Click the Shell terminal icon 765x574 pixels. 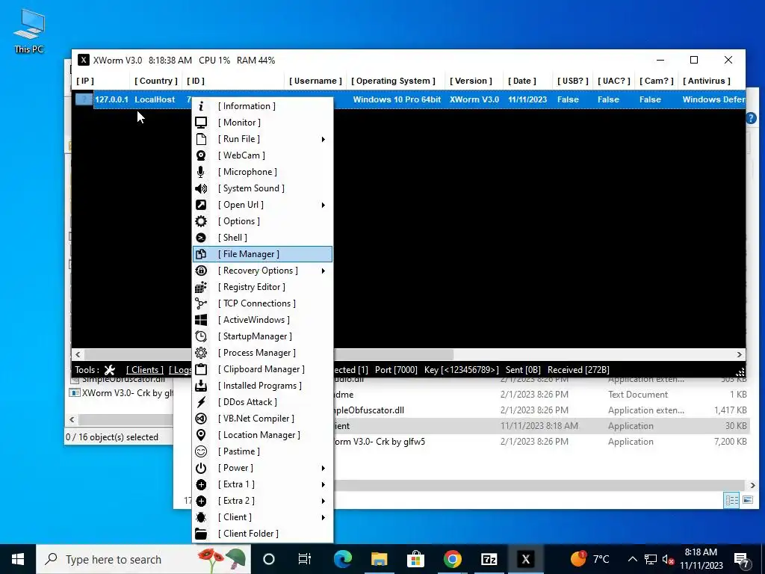201,238
